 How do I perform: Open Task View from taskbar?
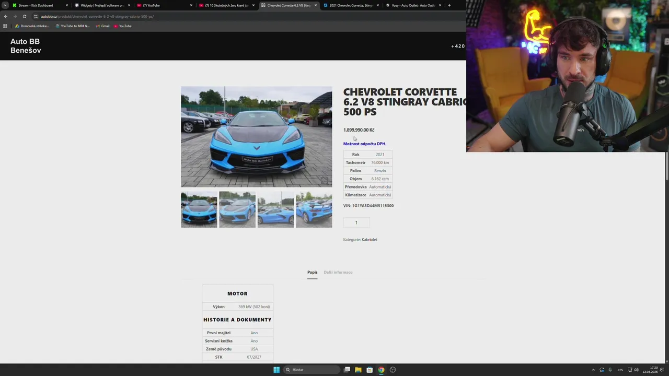pos(347,370)
